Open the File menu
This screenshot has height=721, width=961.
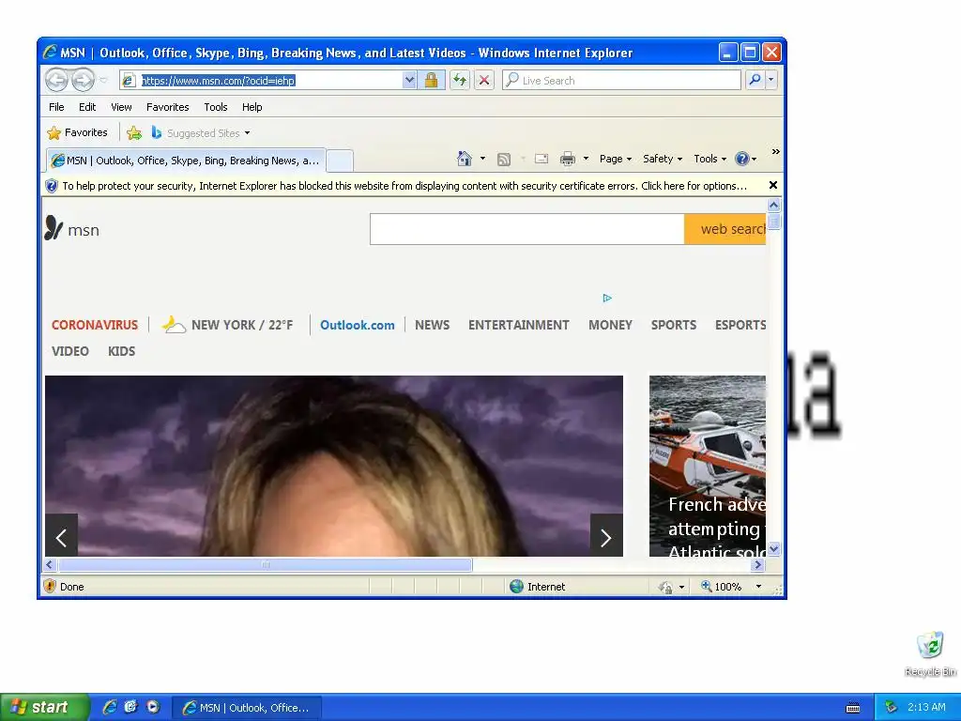click(x=56, y=107)
